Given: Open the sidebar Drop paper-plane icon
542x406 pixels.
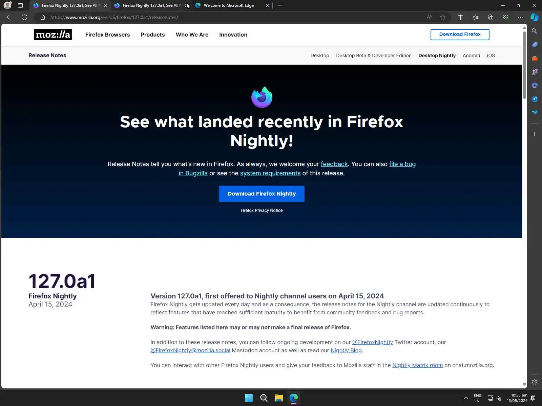Looking at the screenshot, I should point(535,112).
